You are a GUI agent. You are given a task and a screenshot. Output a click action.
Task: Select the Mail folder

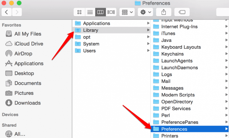[190, 81]
